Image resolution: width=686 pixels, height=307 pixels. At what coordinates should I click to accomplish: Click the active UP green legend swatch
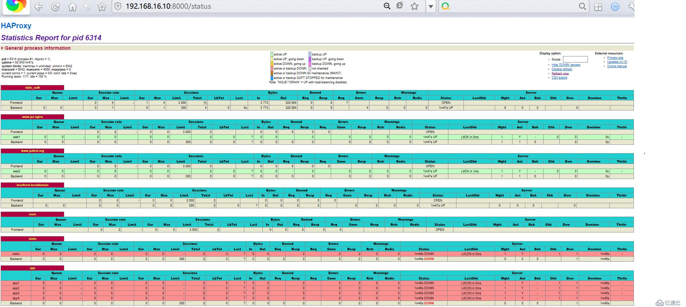point(272,54)
